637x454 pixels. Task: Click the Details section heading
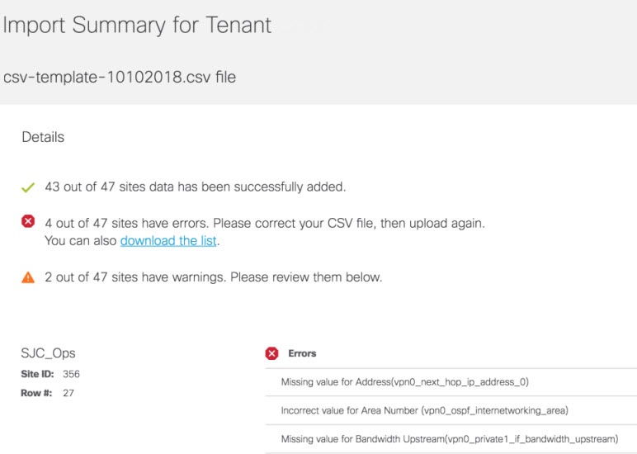click(x=43, y=137)
